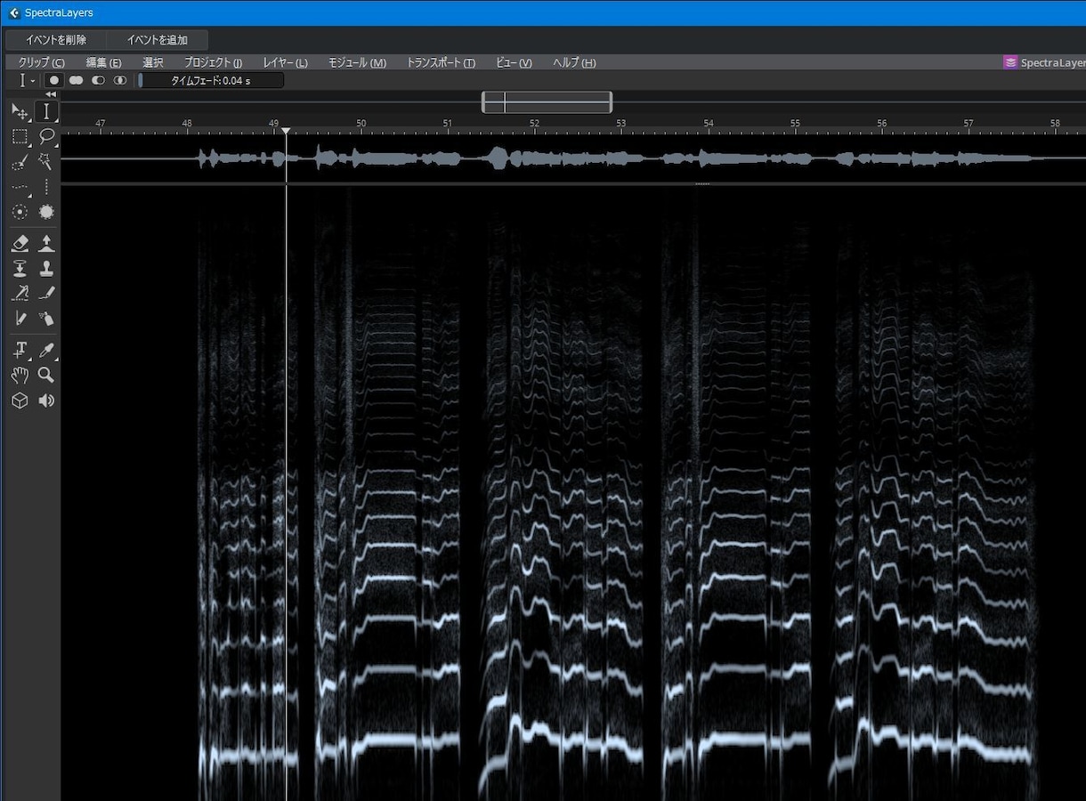Click the イベントを追加 button

tap(158, 40)
